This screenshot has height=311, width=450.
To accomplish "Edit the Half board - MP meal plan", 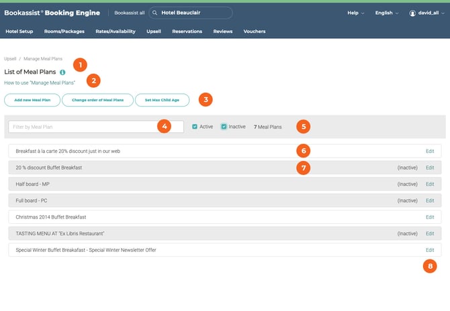I will click(x=430, y=184).
